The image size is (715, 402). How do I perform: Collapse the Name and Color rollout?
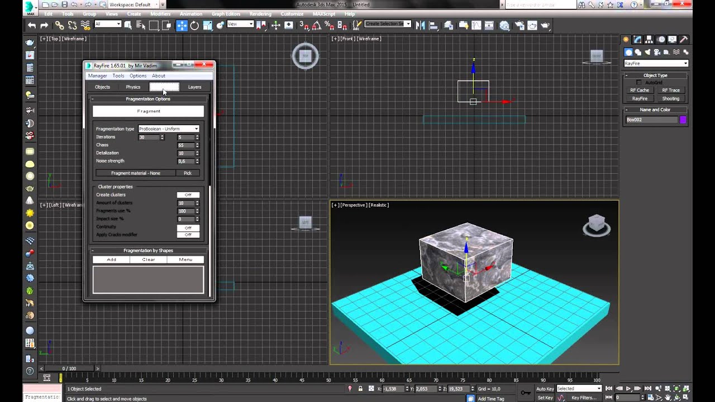point(655,110)
